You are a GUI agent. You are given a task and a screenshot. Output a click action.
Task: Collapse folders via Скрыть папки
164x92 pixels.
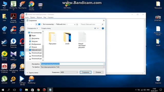click(x=33, y=73)
